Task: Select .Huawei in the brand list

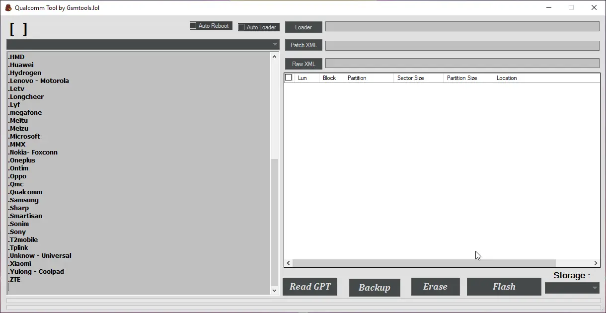Action: tap(21, 65)
